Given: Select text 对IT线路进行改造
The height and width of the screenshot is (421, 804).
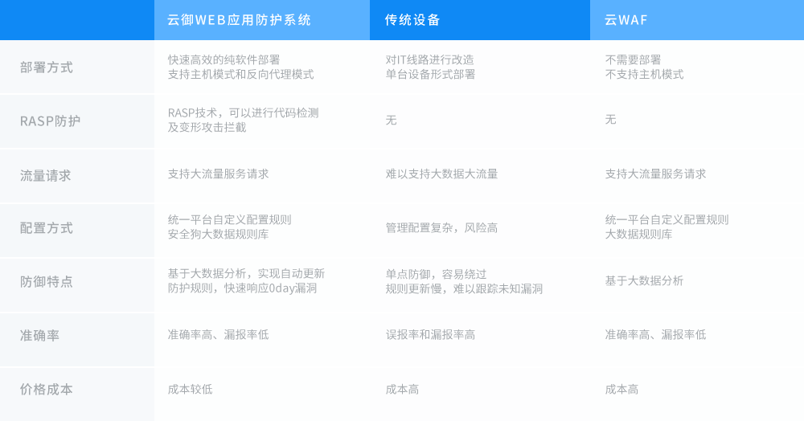Looking at the screenshot, I should [x=429, y=60].
